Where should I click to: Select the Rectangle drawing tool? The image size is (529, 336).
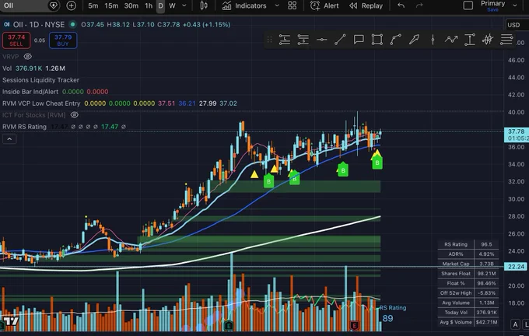pos(377,40)
